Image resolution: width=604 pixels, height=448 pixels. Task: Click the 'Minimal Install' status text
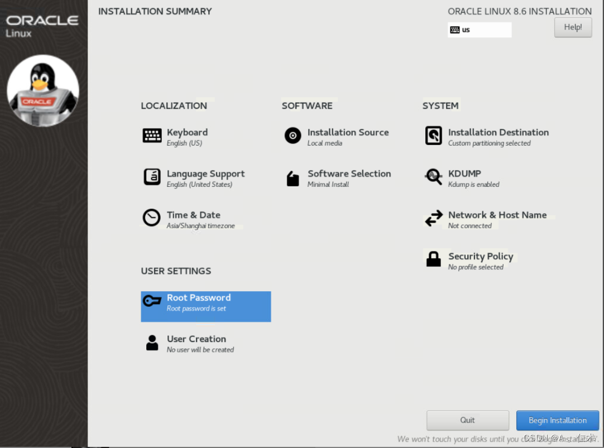[328, 184]
